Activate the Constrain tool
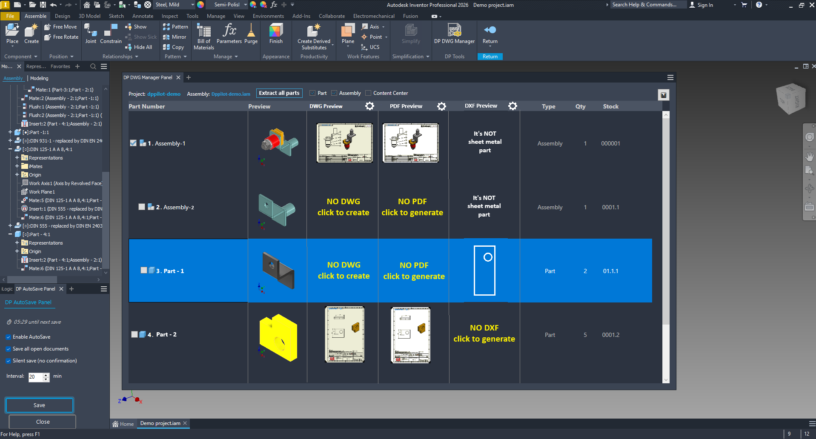The width and height of the screenshot is (816, 439). point(111,34)
